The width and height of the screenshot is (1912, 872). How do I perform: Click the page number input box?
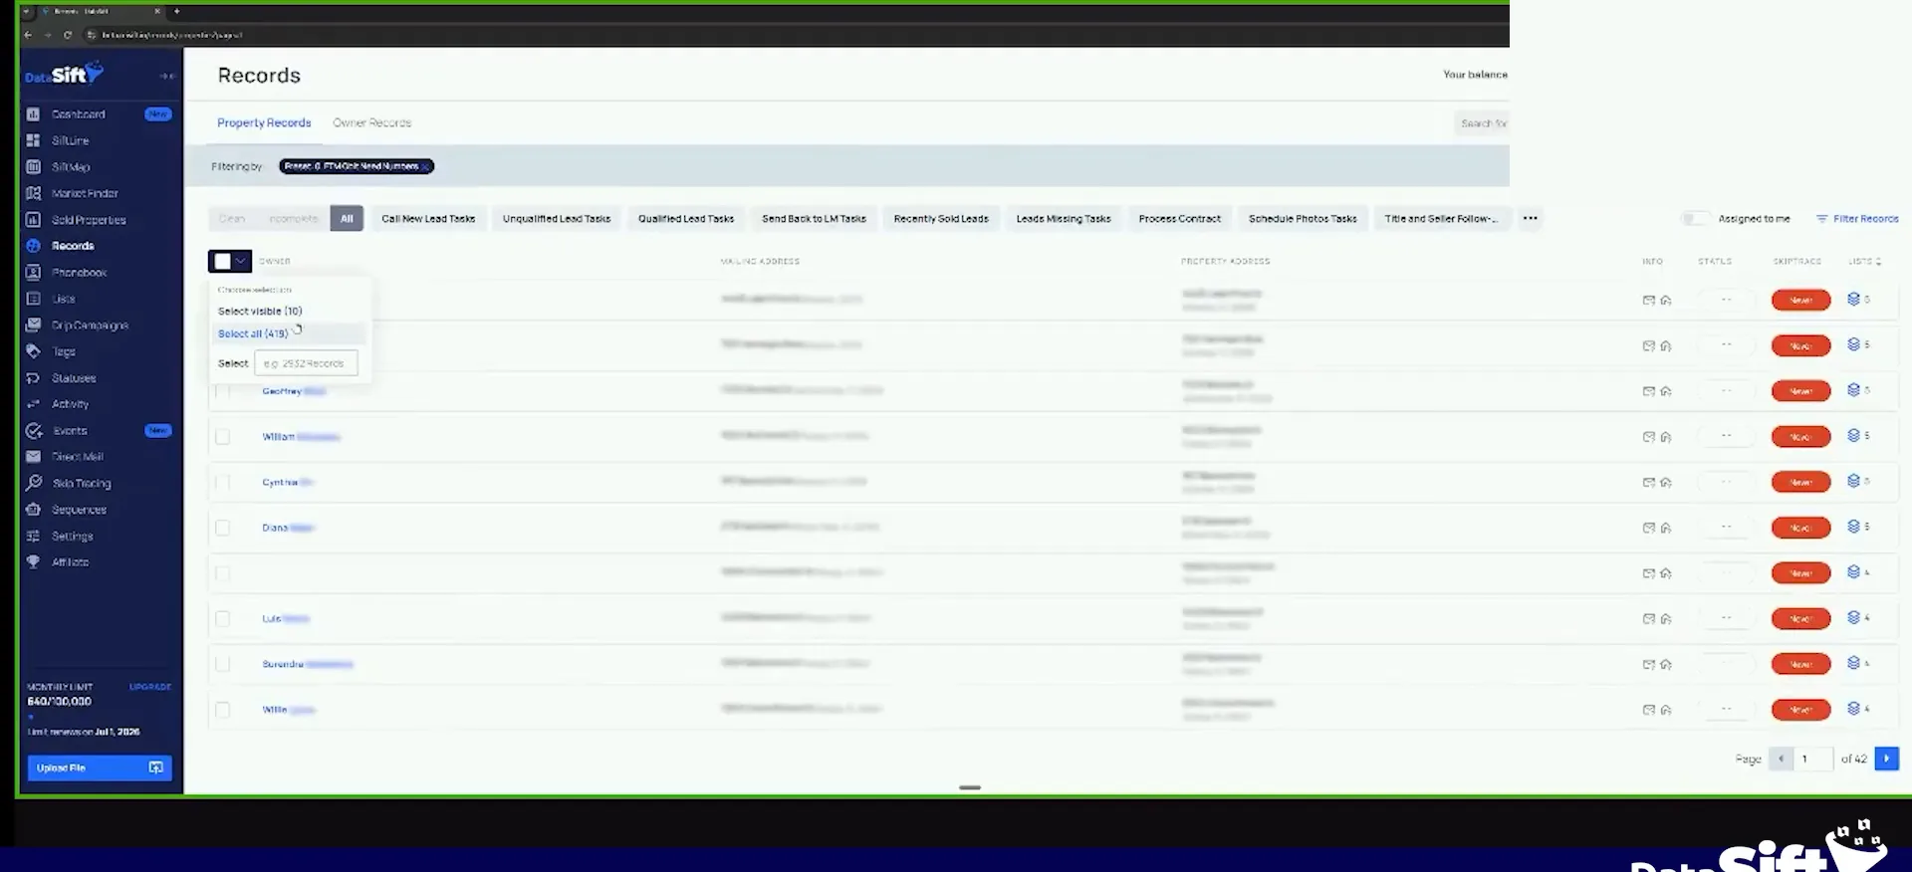(x=1813, y=759)
